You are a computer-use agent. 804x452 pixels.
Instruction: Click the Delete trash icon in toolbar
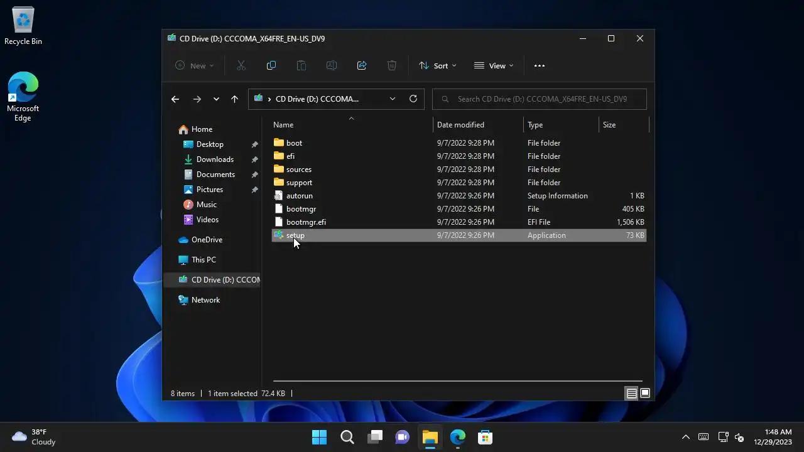392,65
